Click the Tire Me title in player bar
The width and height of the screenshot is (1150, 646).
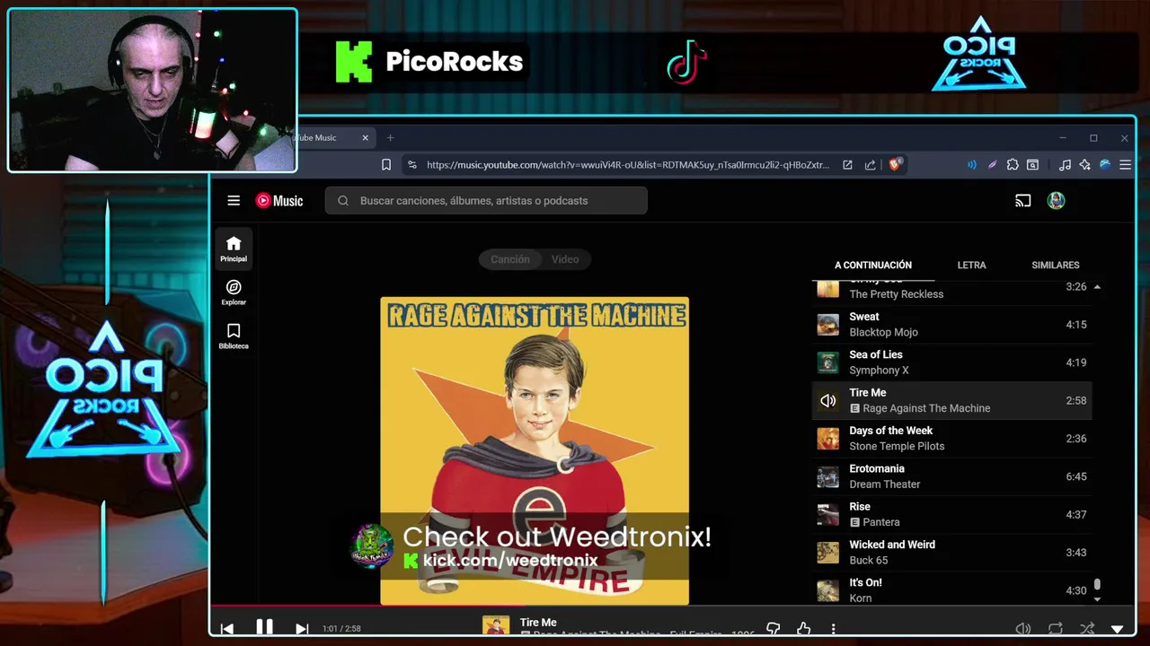click(x=538, y=623)
